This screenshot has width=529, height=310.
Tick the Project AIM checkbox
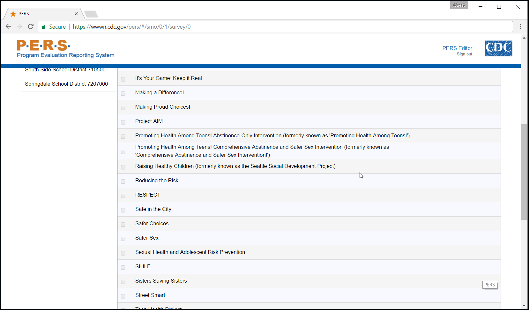point(123,122)
